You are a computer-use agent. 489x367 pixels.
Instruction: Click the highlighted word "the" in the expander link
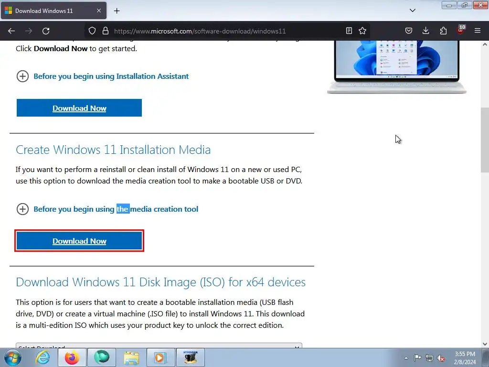123,209
